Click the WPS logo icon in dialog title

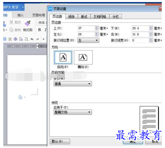coord(50,9)
